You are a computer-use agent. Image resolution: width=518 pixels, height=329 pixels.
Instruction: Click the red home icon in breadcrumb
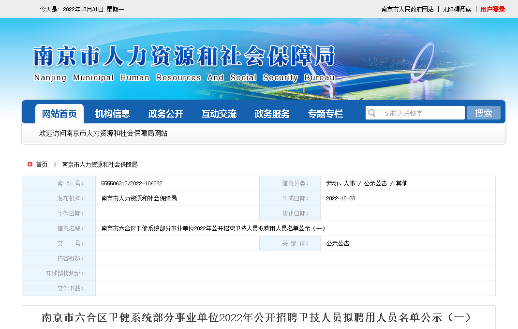click(x=30, y=164)
